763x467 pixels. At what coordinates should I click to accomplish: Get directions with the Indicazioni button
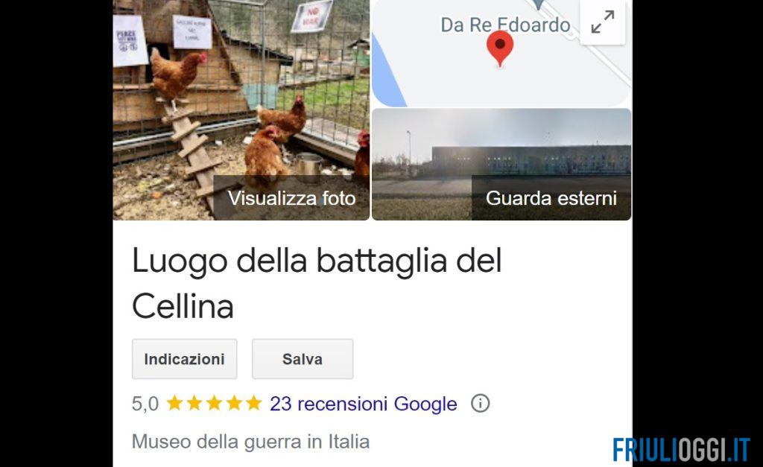pos(185,359)
